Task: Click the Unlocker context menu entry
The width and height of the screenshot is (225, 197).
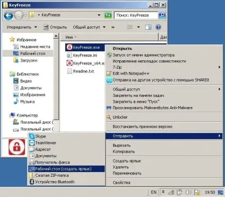Action: (x=164, y=117)
